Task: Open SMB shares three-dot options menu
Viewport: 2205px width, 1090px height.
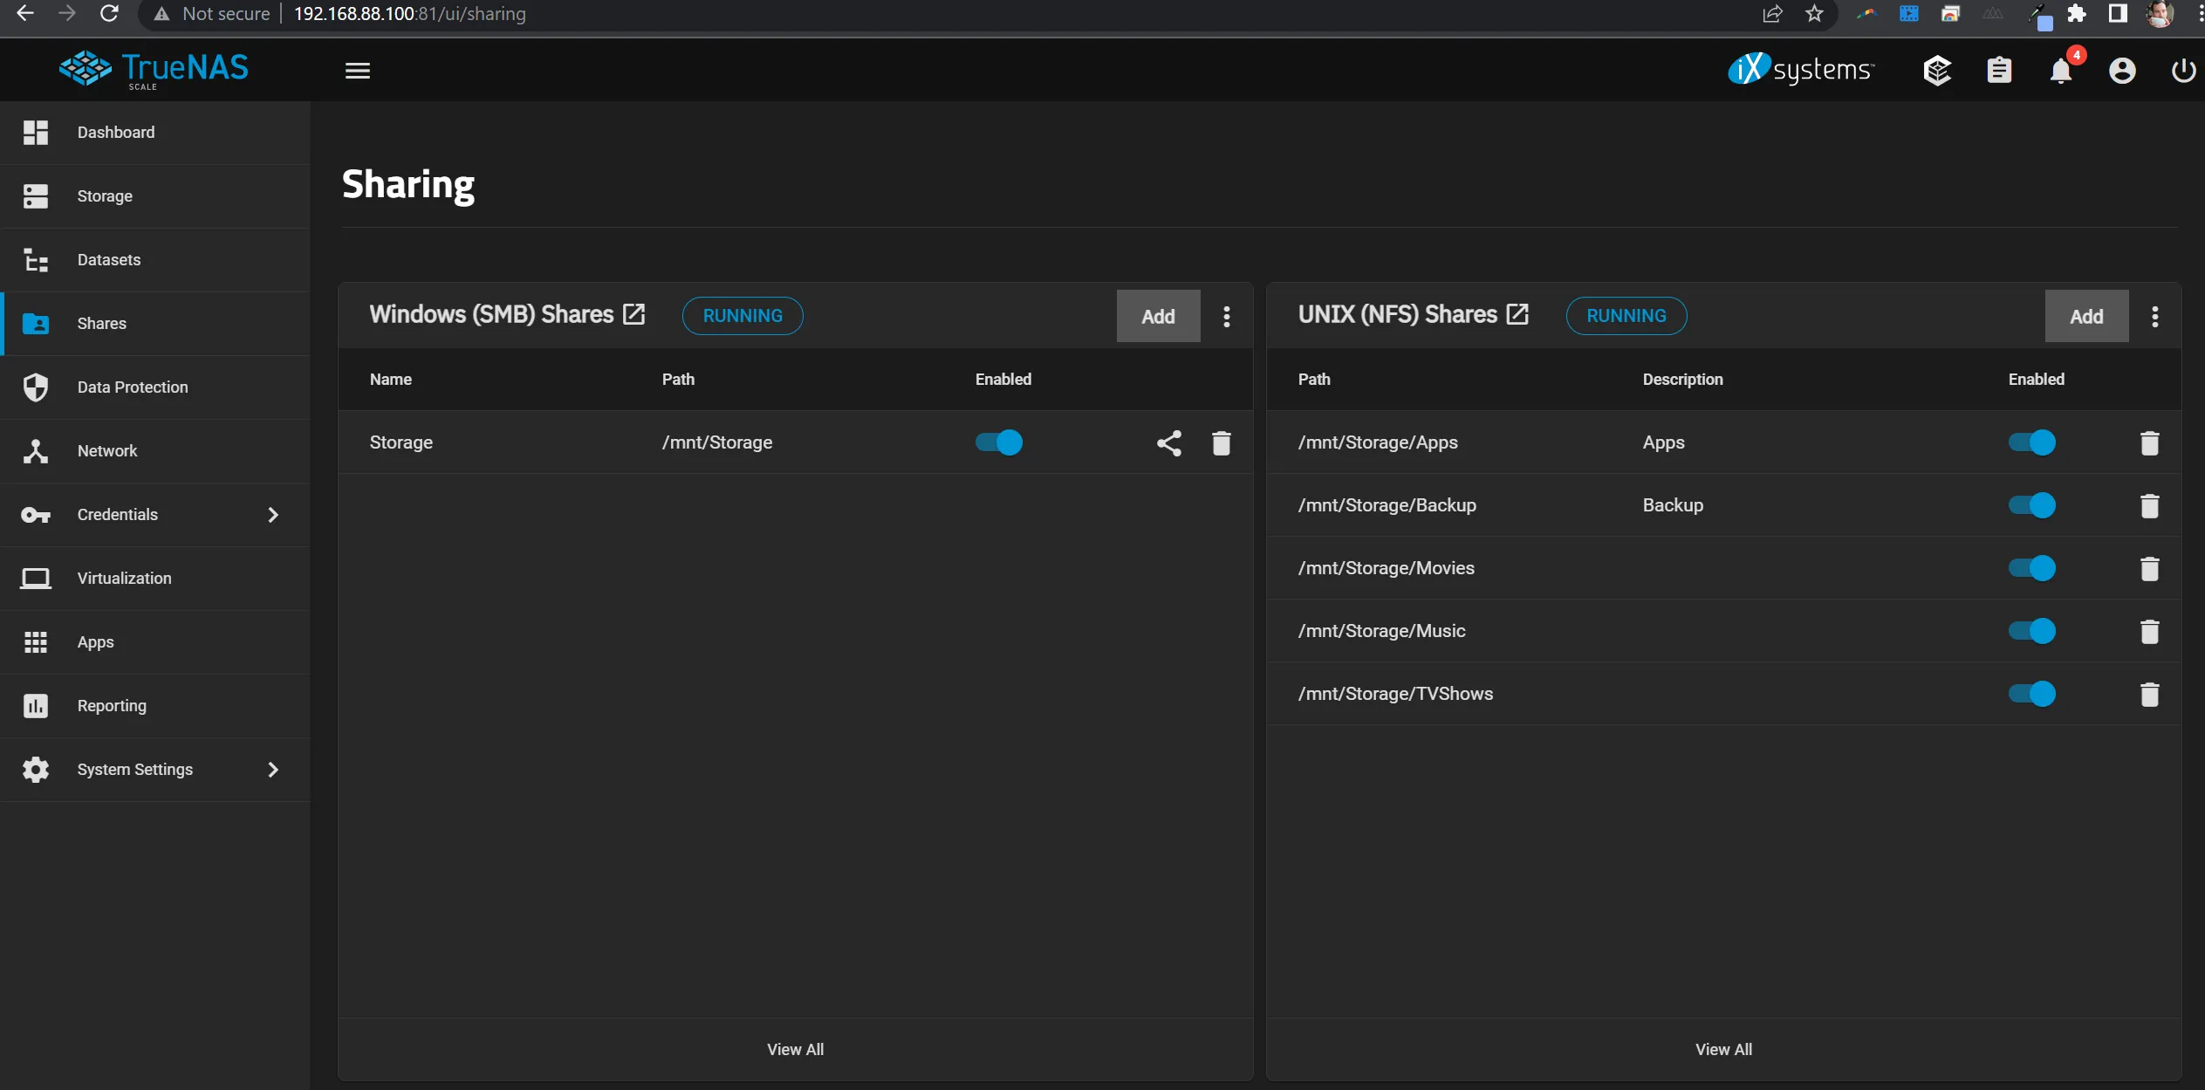Action: coord(1227,316)
